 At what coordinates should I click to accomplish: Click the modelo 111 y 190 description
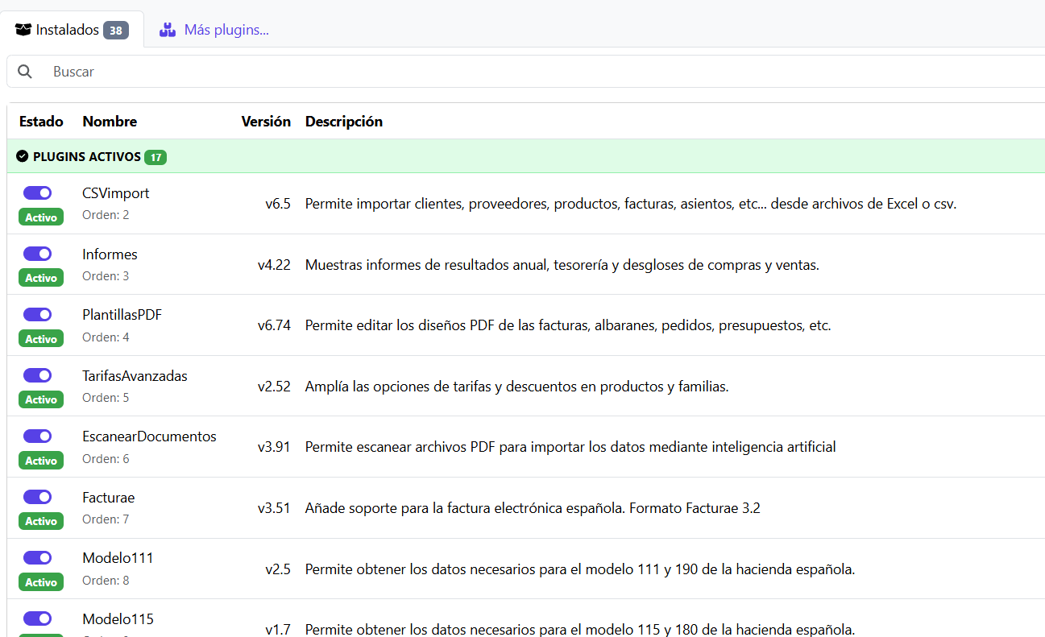[580, 569]
